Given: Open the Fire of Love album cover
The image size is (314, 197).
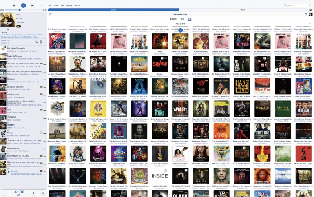Looking at the screenshot, I should coord(262,86).
